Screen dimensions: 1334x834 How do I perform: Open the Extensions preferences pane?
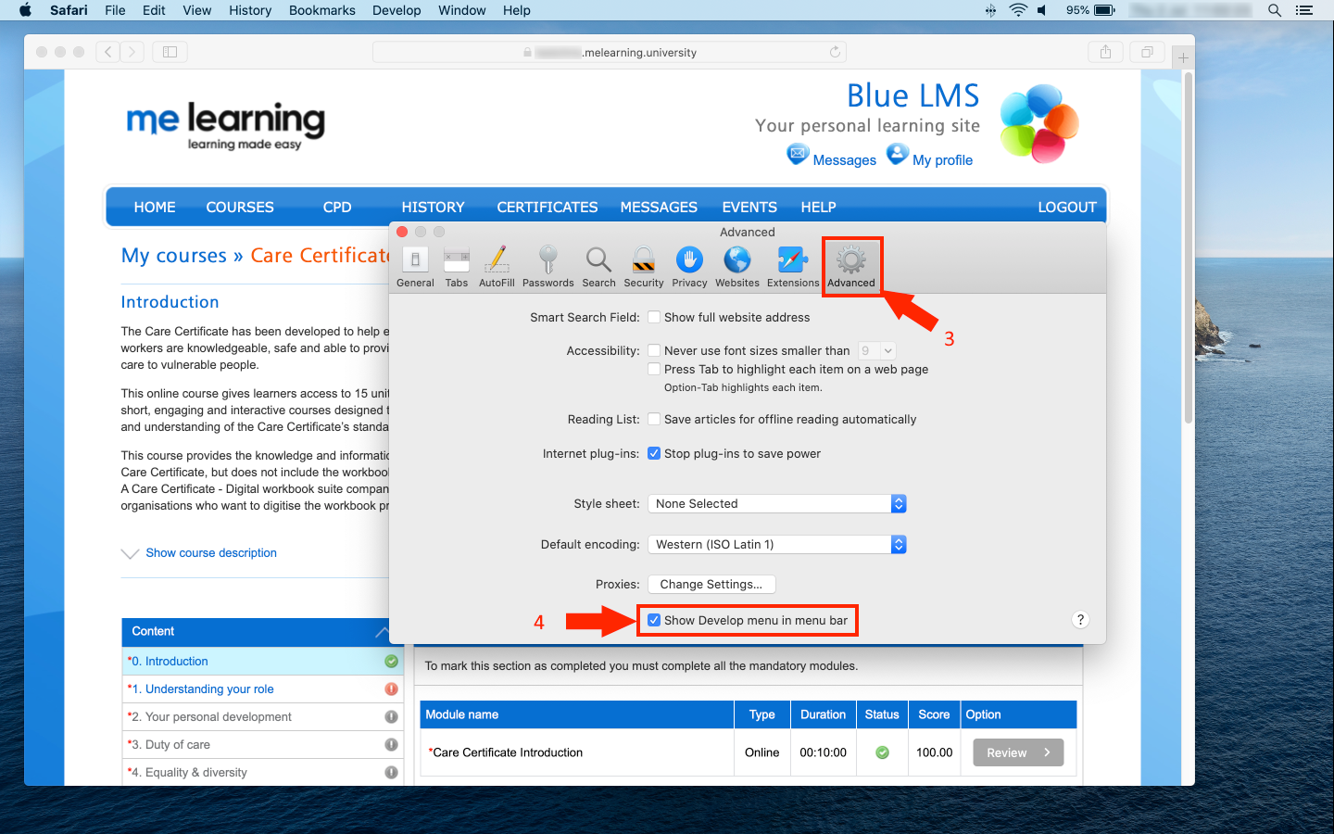tap(793, 267)
